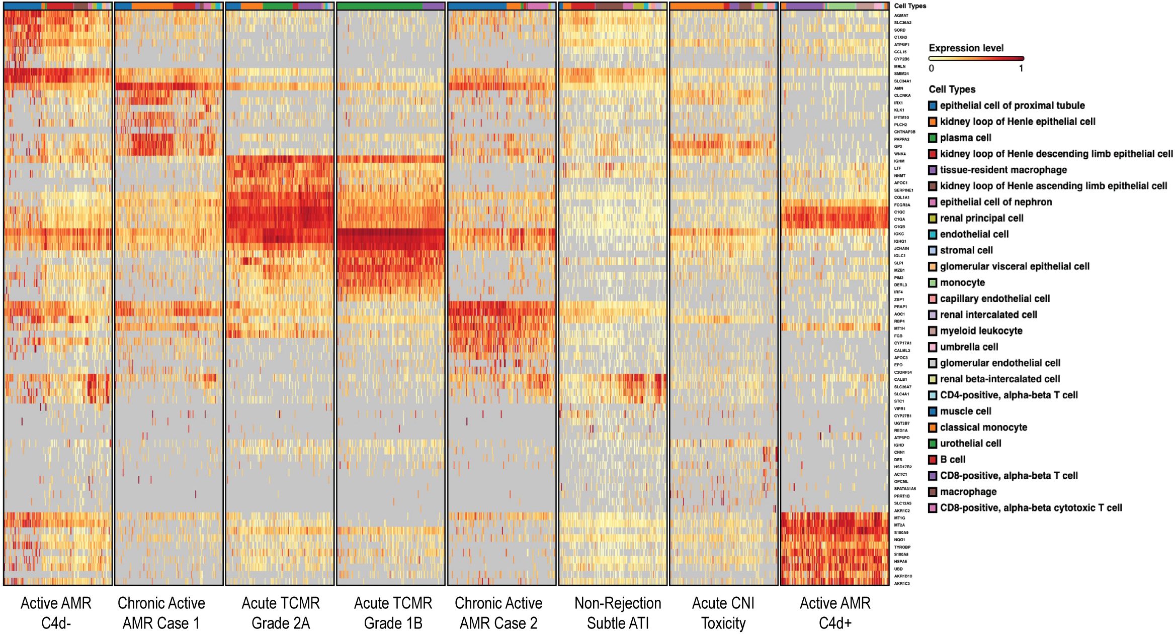Select the B cell legend swatch
Image resolution: width=1176 pixels, height=634 pixels.
point(933,459)
